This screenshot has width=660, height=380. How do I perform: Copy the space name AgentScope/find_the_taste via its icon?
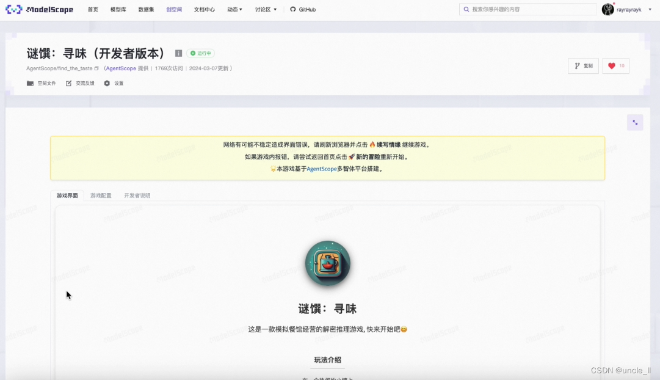click(x=96, y=68)
